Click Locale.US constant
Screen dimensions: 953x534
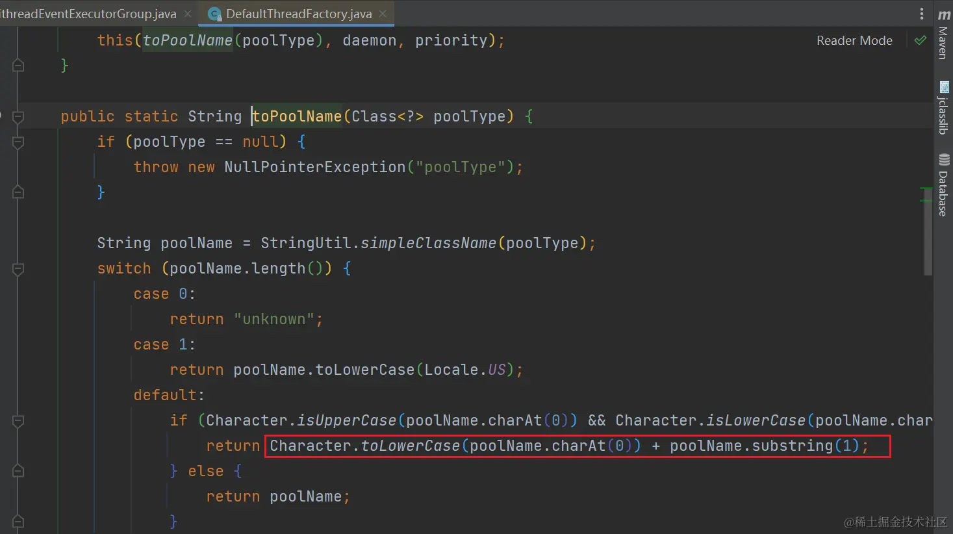click(x=465, y=370)
